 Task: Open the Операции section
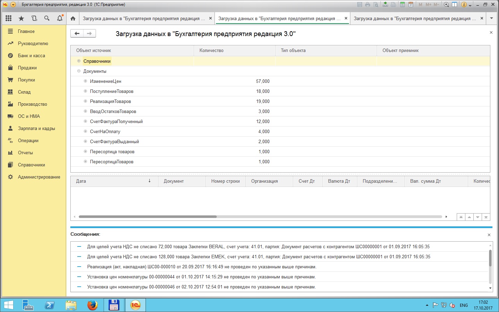(34, 140)
